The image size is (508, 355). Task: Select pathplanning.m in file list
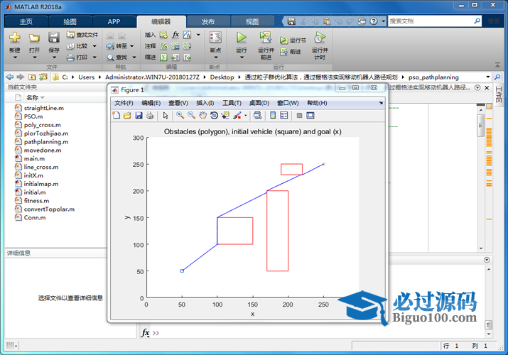45,142
